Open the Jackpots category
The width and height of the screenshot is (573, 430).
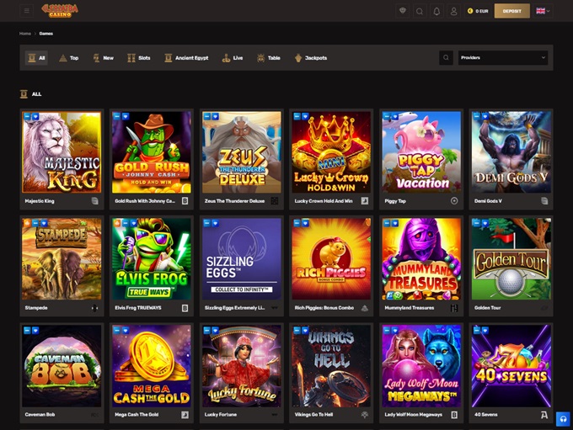[x=311, y=58]
